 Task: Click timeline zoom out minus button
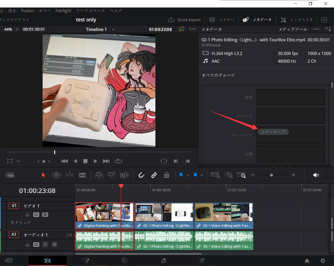tap(253, 175)
